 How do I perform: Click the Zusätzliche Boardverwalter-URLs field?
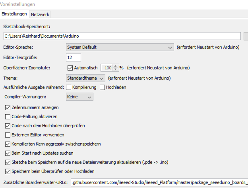click(159, 182)
